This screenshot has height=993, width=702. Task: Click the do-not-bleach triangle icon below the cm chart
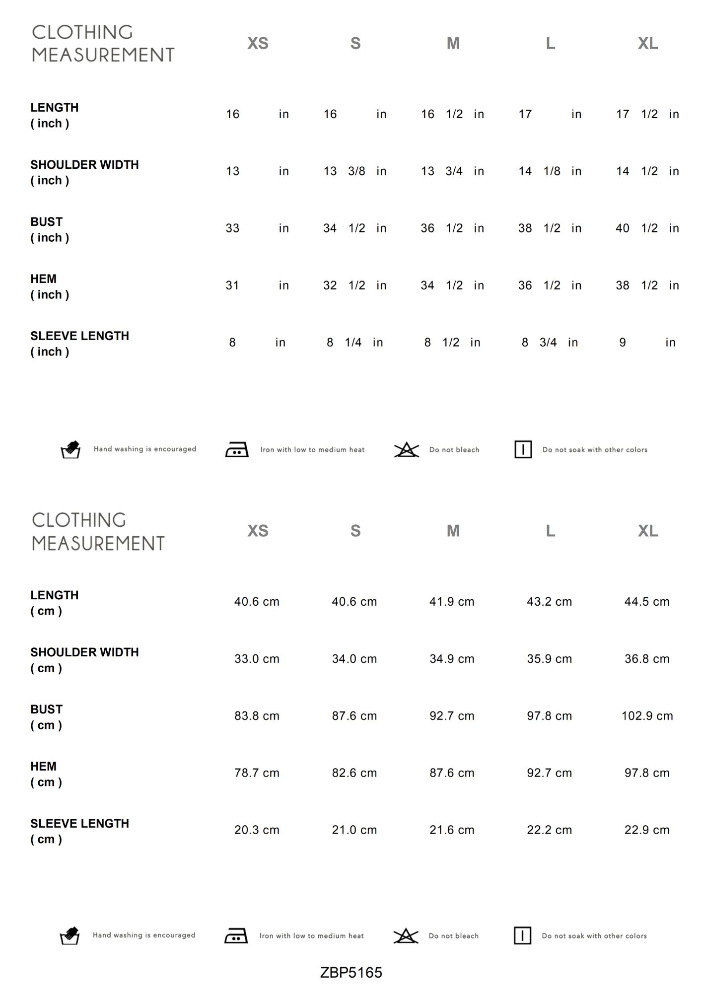(x=406, y=936)
